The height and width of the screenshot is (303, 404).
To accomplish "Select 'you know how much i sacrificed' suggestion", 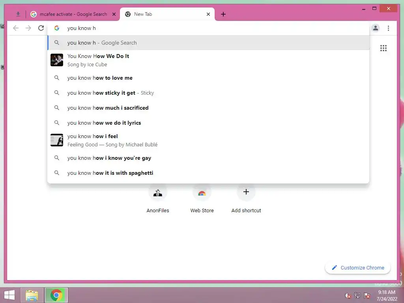I will pyautogui.click(x=208, y=108).
